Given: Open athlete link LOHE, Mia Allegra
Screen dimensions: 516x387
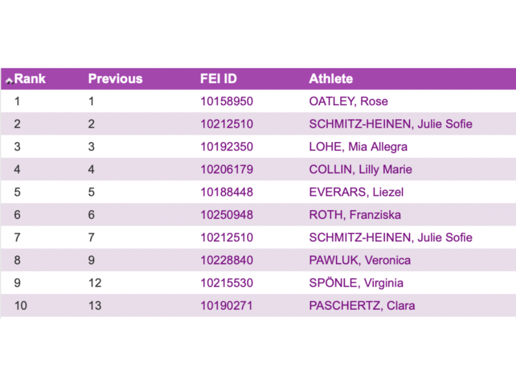Looking at the screenshot, I should (358, 146).
